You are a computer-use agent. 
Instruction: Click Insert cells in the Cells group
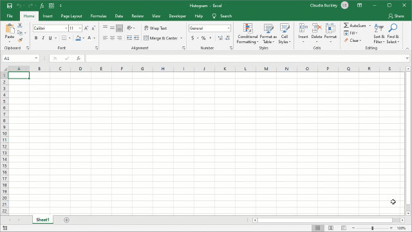pos(303,33)
